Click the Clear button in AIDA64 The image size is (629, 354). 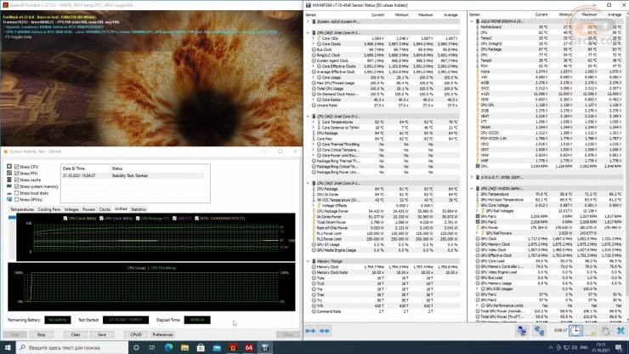click(76, 334)
